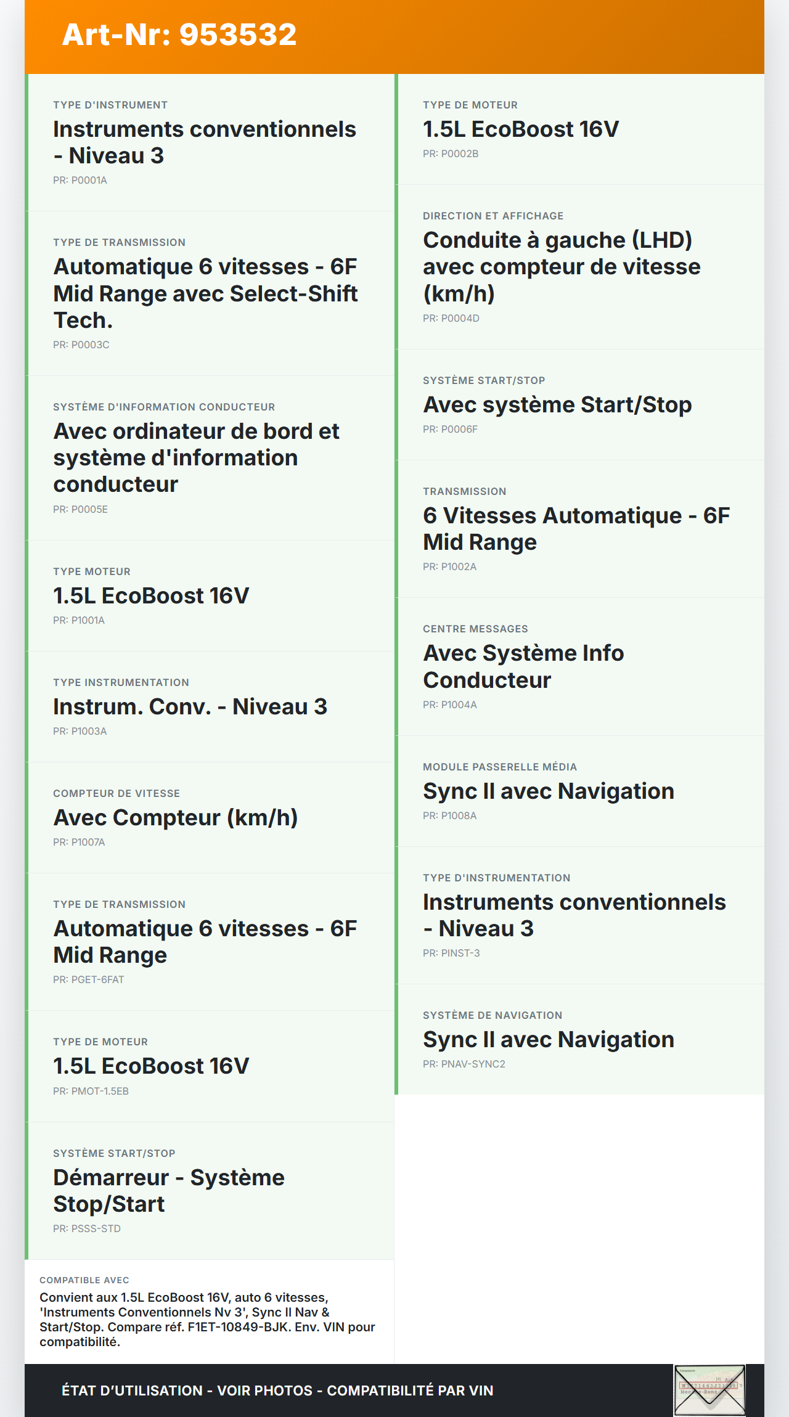The height and width of the screenshot is (1417, 789).
Task: Select 6 Vitesses Automatique - 6F Mid Range
Action: pyautogui.click(x=576, y=529)
